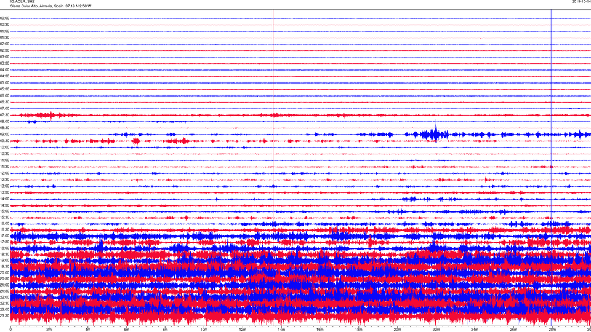Select the 06:00 time label
The image size is (591, 332).
click(4, 96)
